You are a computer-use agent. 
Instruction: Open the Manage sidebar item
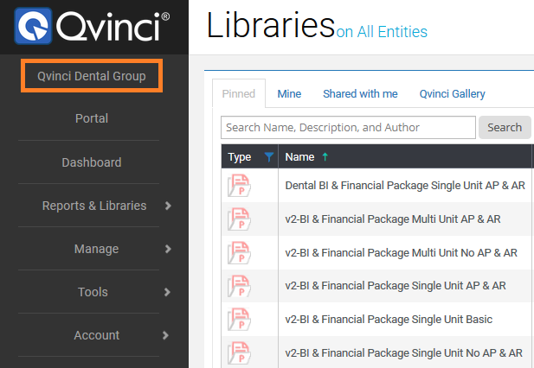[x=96, y=249]
